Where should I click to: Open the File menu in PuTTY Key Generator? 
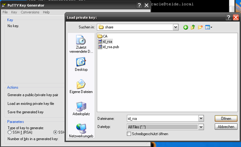coord(5,12)
